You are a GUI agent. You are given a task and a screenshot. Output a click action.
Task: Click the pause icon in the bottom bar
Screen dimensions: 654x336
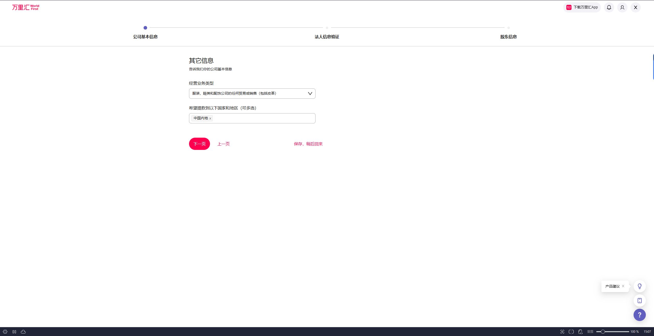[x=14, y=332]
